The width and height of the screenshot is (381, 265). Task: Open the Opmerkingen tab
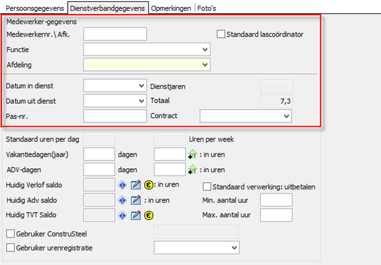[171, 8]
